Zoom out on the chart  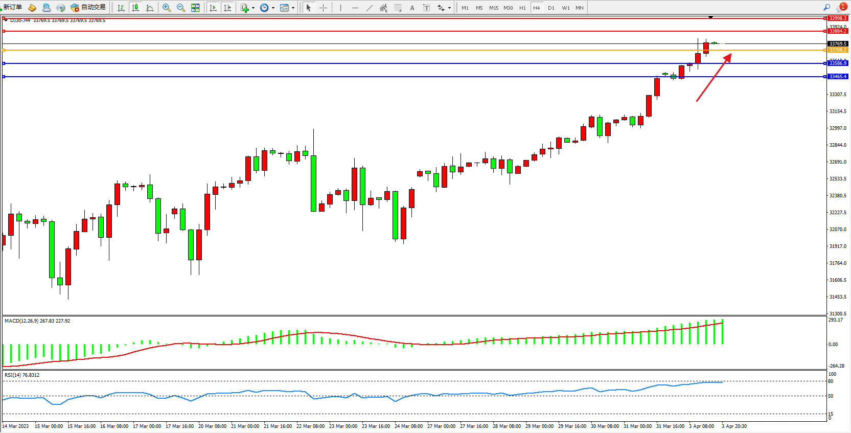[181, 8]
